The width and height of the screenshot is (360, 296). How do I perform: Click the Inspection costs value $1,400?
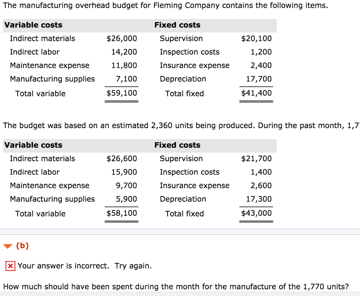[262, 172]
